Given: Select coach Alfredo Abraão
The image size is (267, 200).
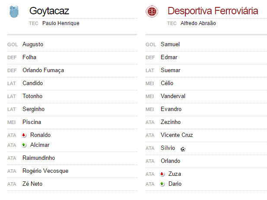Looking at the screenshot, I should point(198,23).
